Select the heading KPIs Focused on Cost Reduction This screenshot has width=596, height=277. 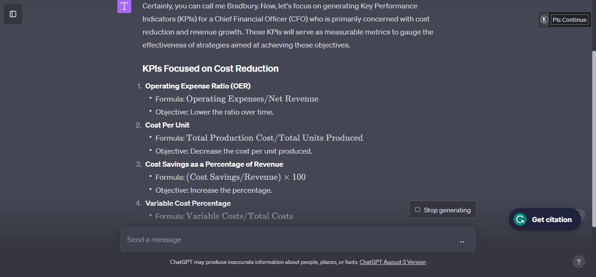click(210, 68)
